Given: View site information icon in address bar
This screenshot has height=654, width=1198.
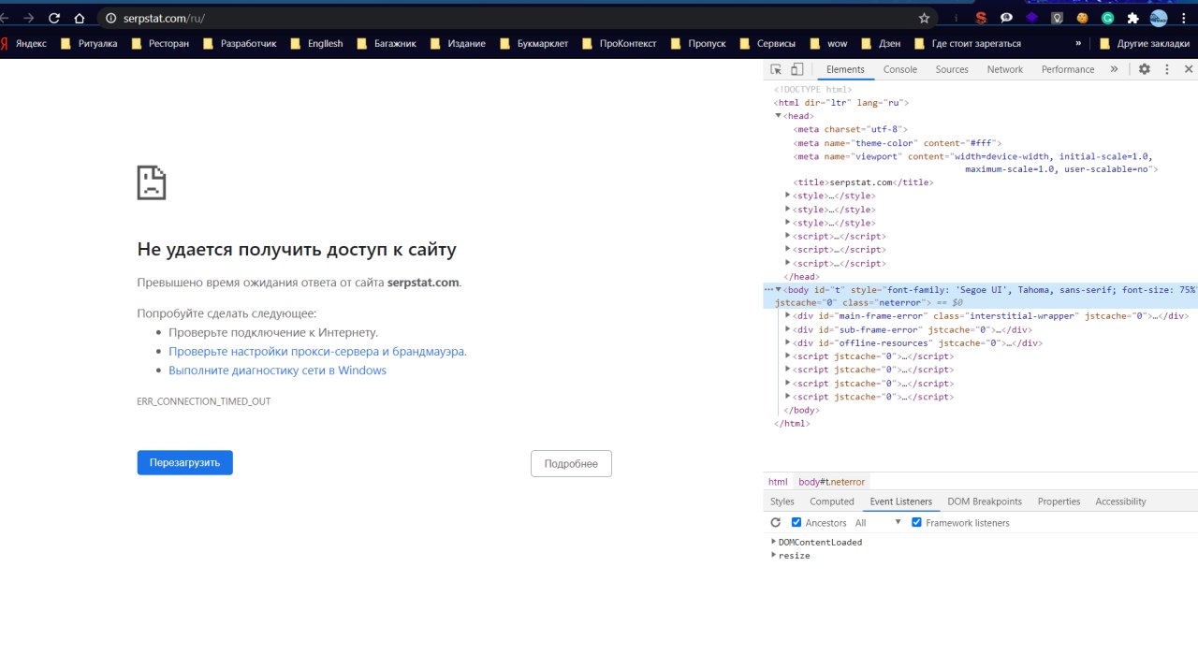Looking at the screenshot, I should coord(110,18).
